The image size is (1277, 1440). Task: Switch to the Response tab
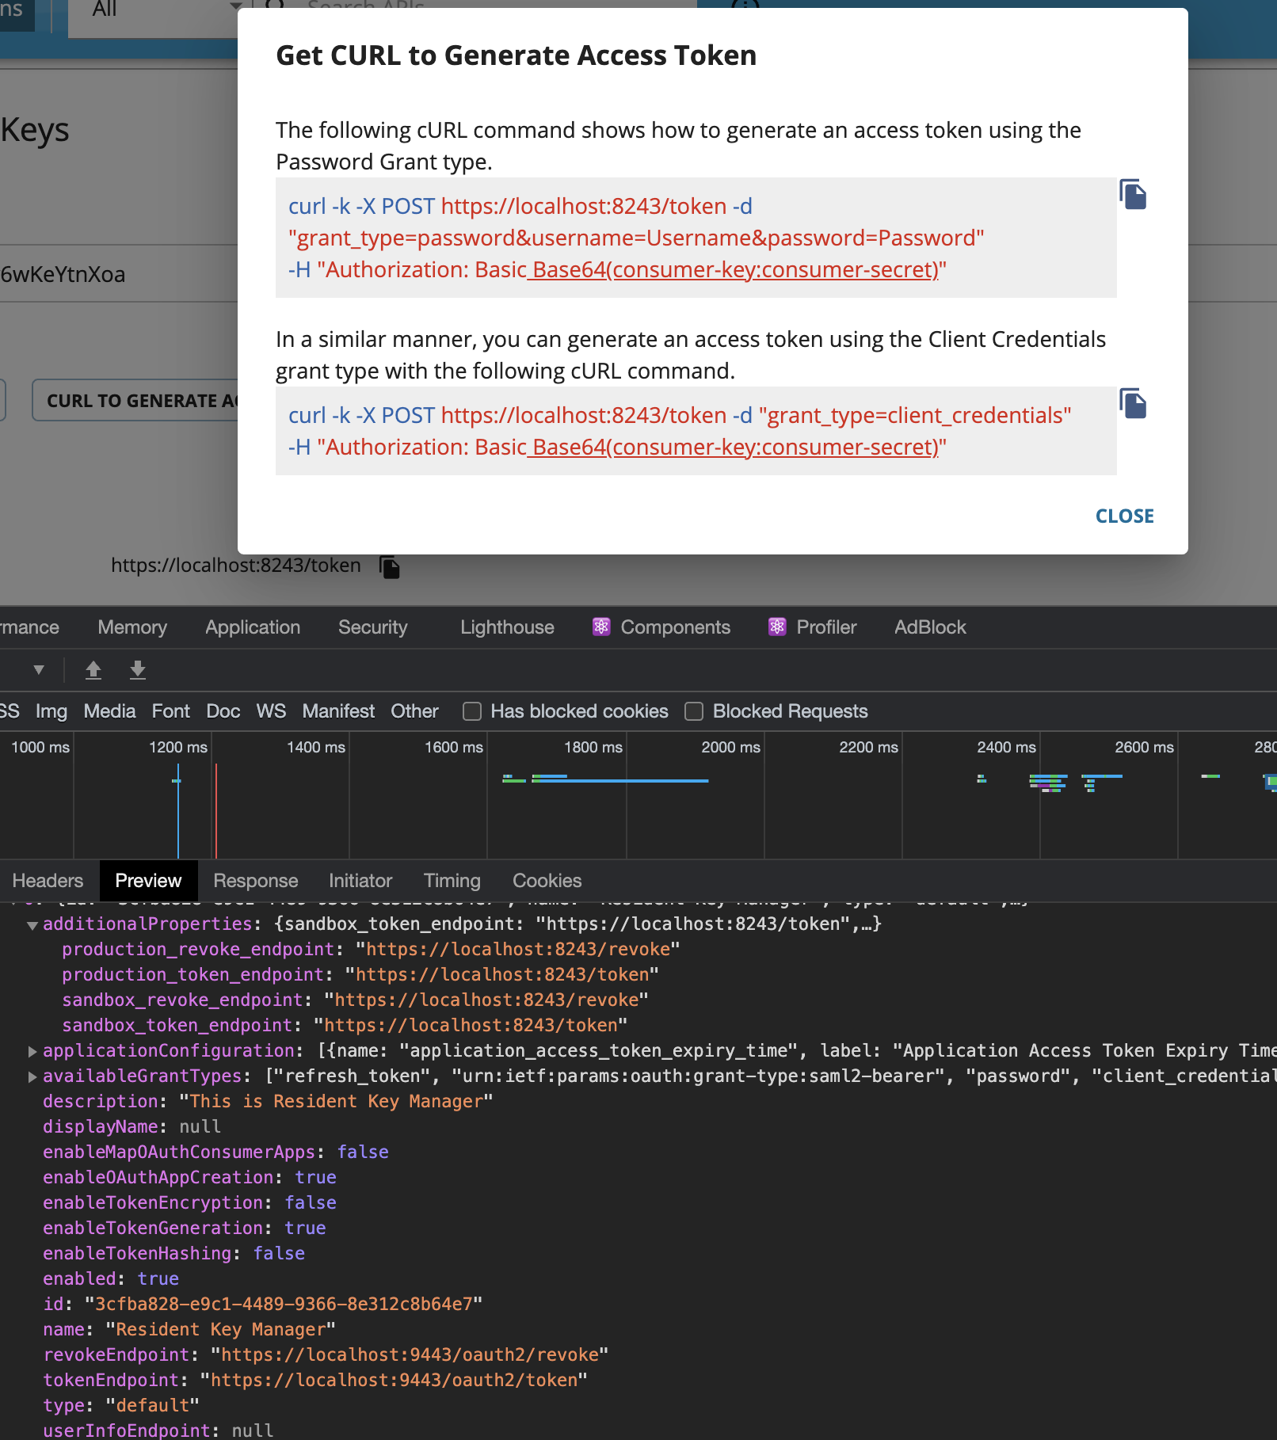point(255,880)
